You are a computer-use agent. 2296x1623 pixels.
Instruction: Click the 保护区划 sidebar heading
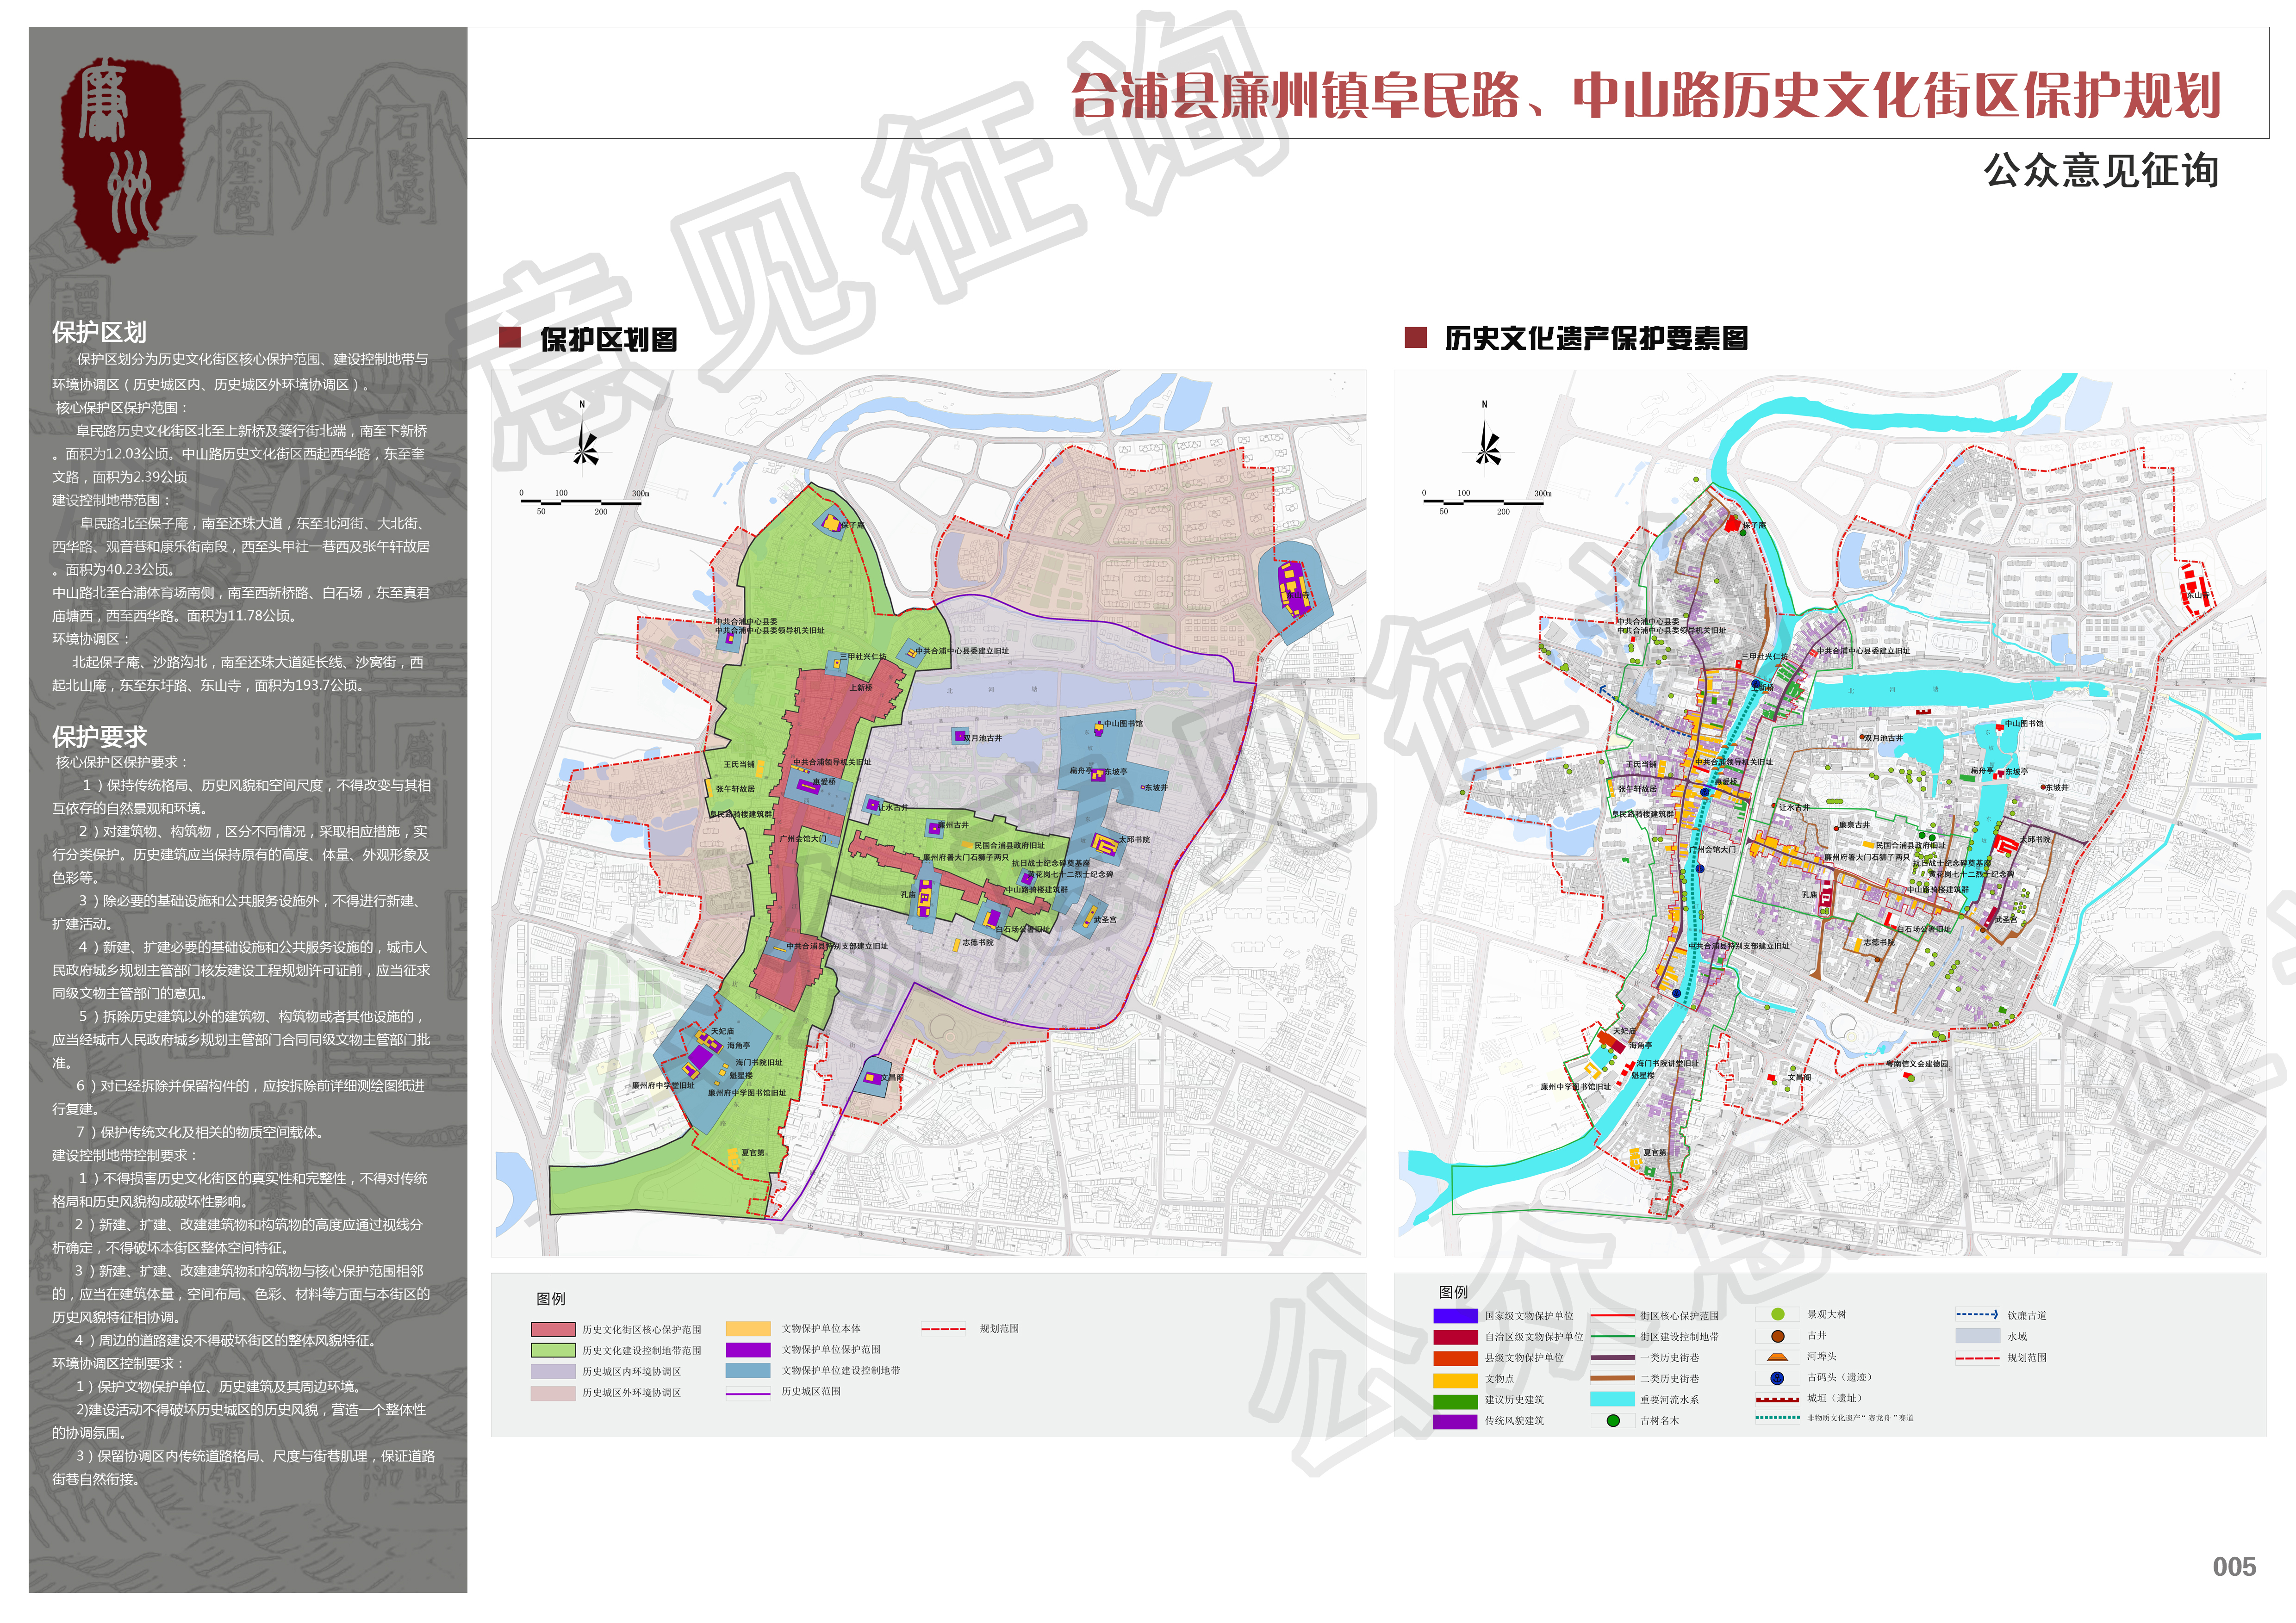coord(99,331)
